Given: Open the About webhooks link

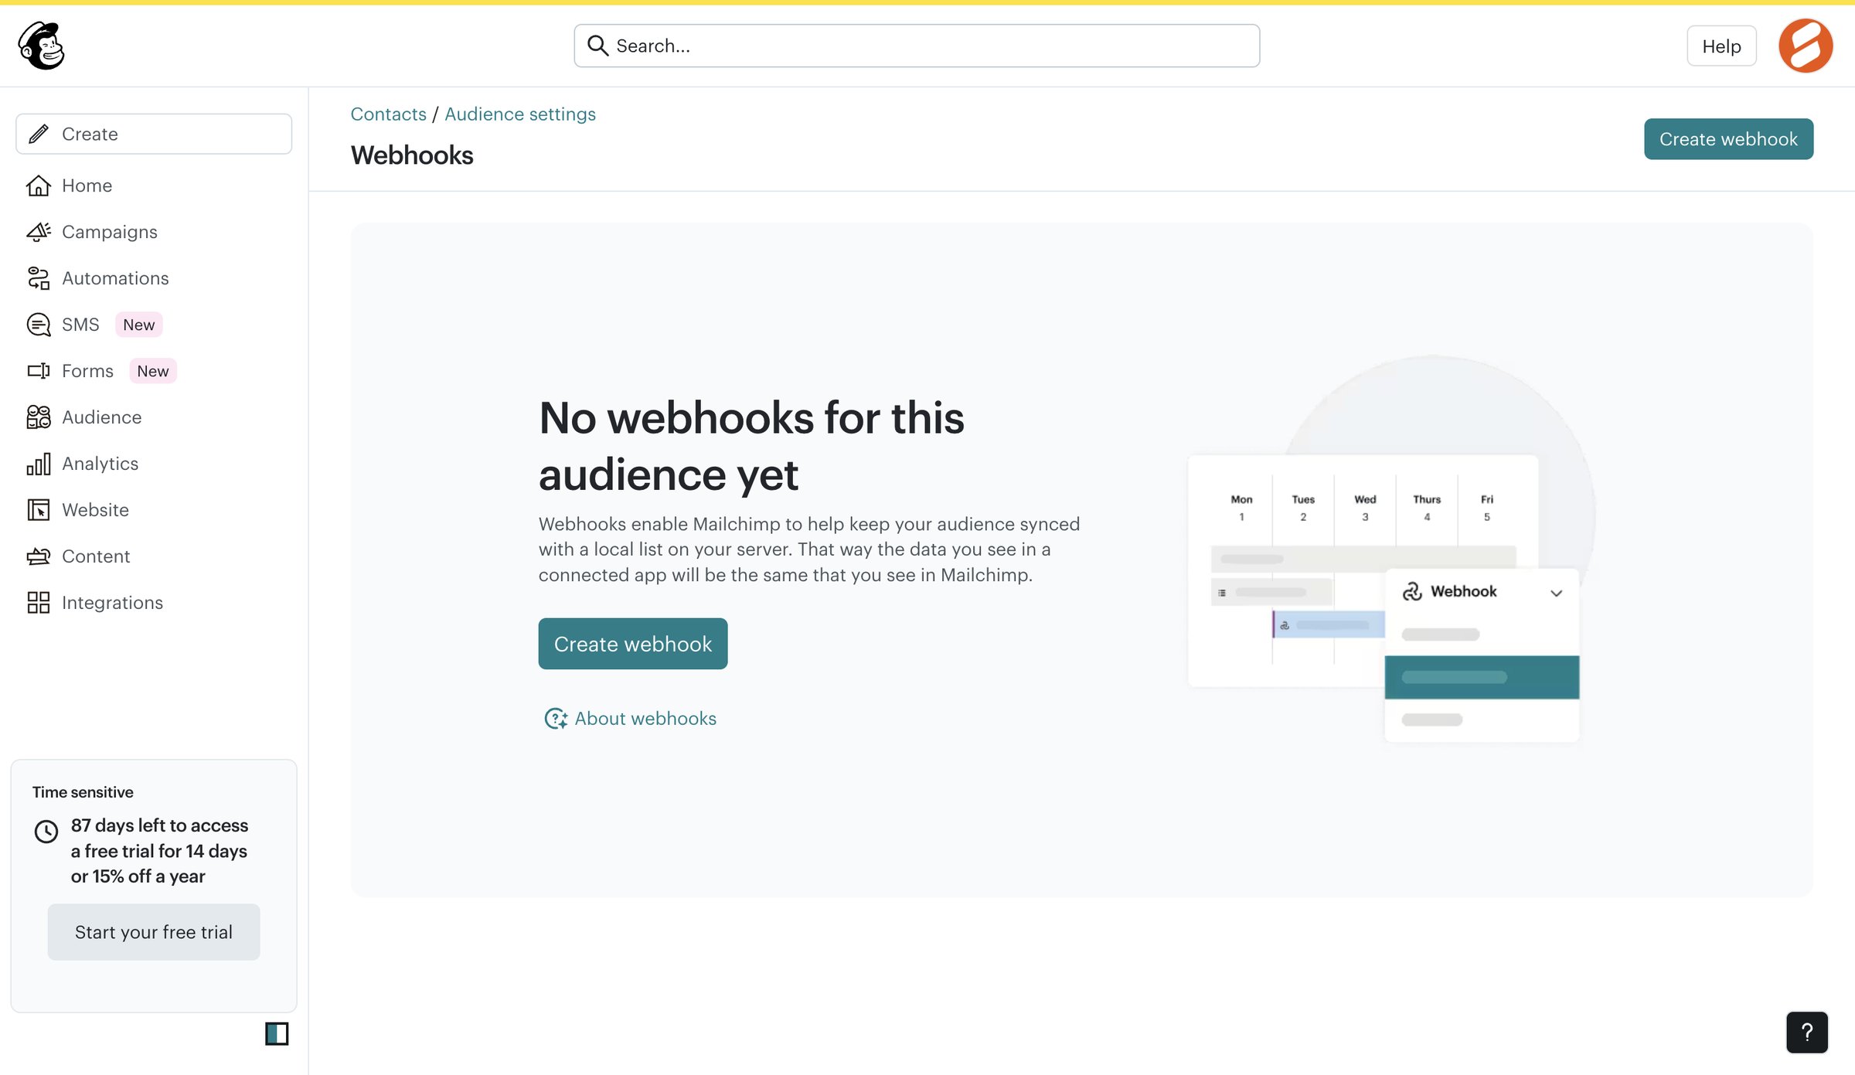Looking at the screenshot, I should click(645, 719).
